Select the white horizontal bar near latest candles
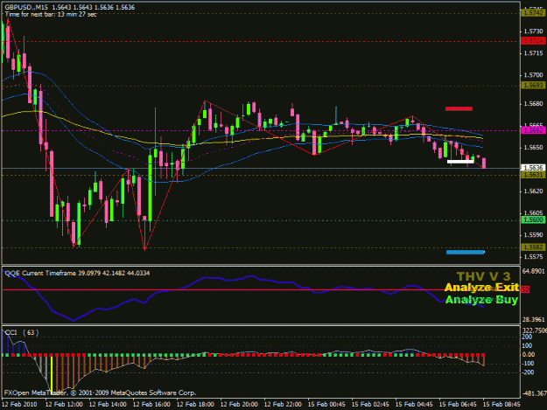The image size is (547, 410). click(460, 161)
